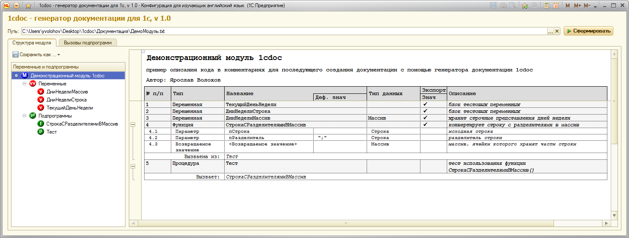Screen dimensions: 629x238
Task: Click the Переменные и подпрограммы column header
Action: point(68,67)
